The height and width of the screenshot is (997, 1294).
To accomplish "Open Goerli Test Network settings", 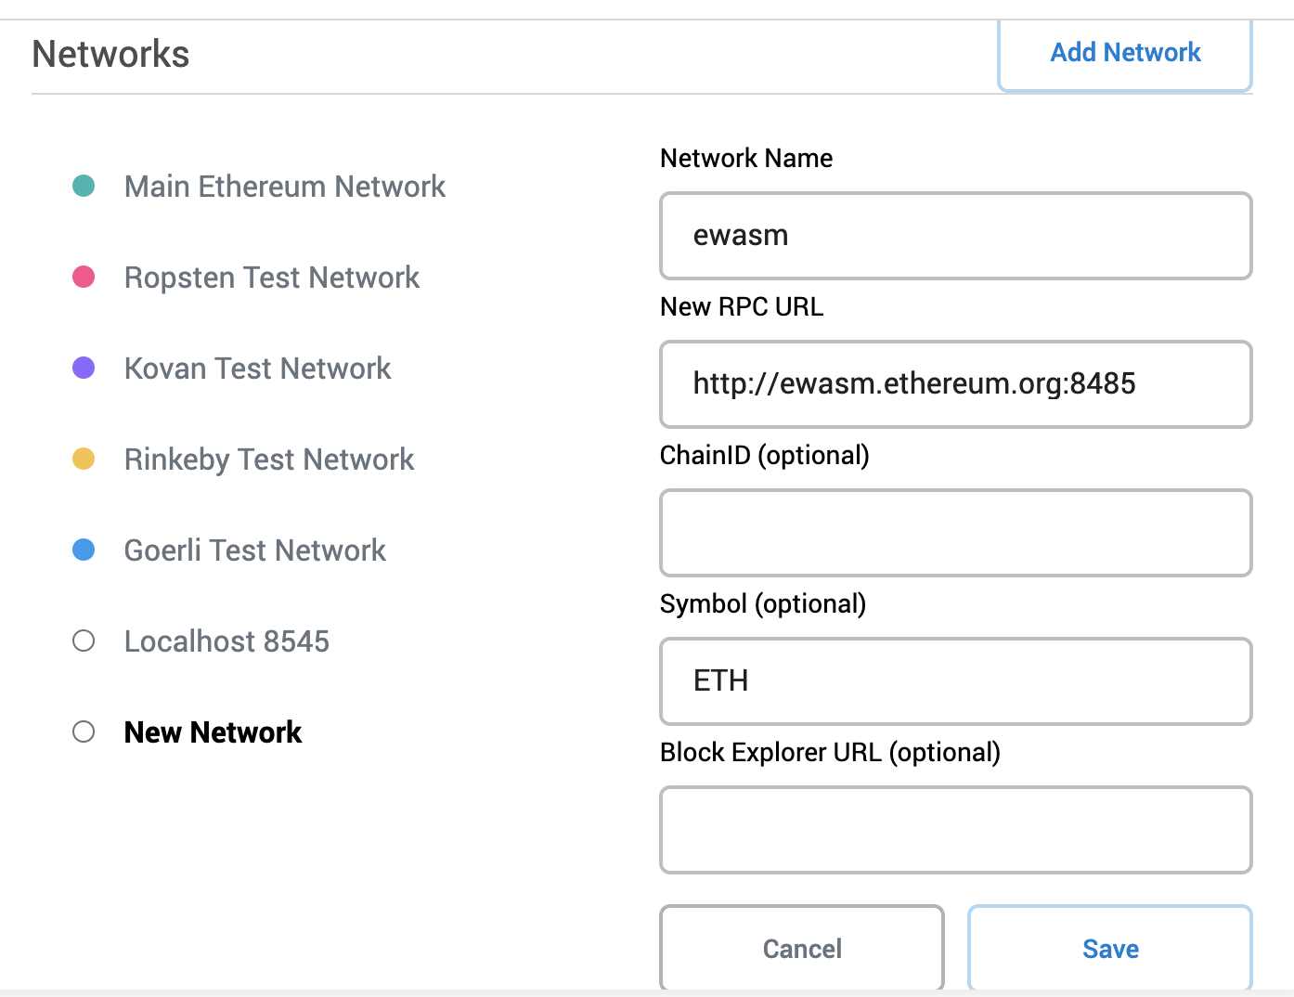I will [254, 550].
